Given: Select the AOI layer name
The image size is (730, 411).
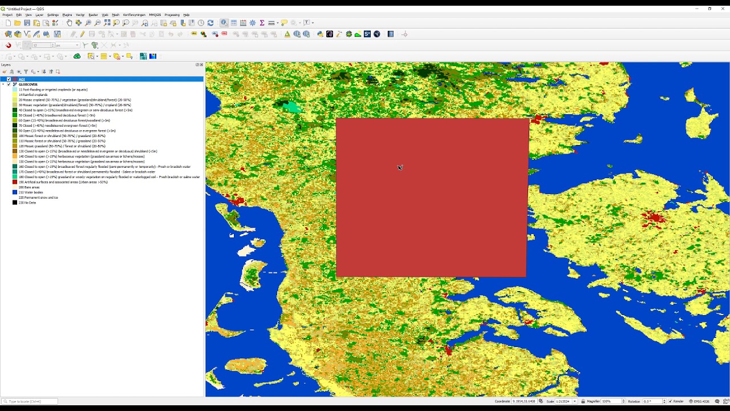Looking at the screenshot, I should pos(22,79).
